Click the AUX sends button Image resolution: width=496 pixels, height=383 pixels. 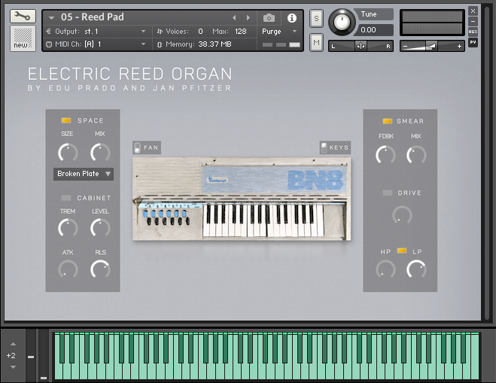click(x=473, y=32)
